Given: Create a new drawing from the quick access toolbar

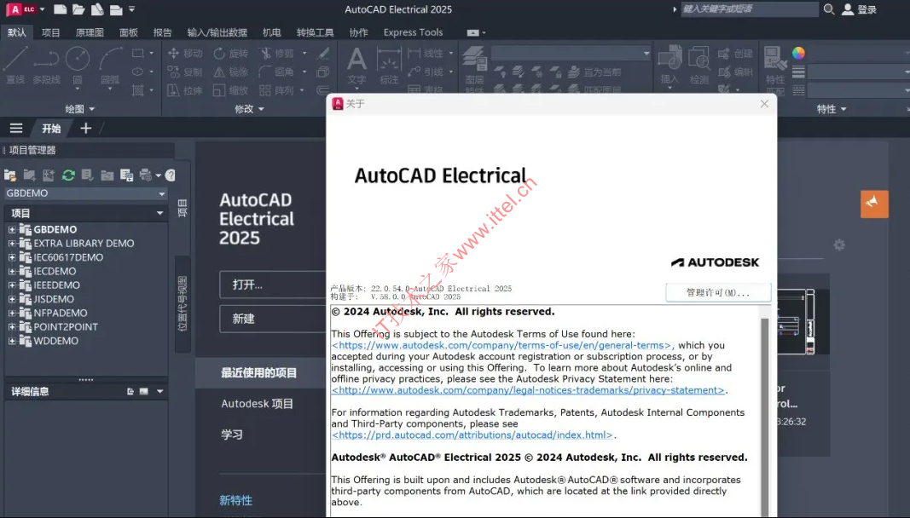Looking at the screenshot, I should (x=60, y=9).
